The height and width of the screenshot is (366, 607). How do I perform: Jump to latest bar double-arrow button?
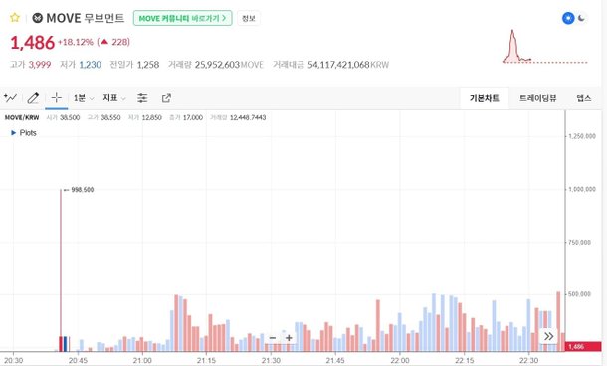pos(548,336)
